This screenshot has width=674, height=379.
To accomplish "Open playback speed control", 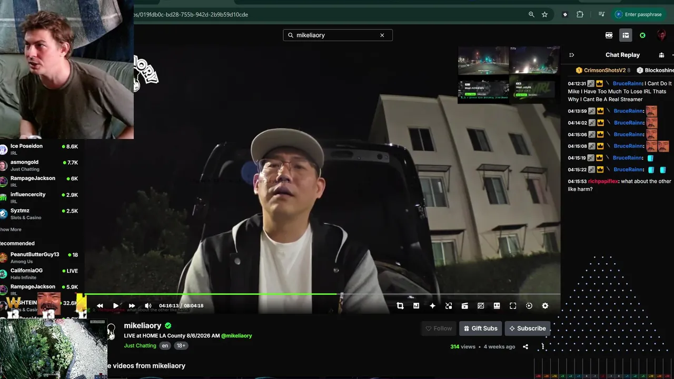I will pyautogui.click(x=529, y=306).
